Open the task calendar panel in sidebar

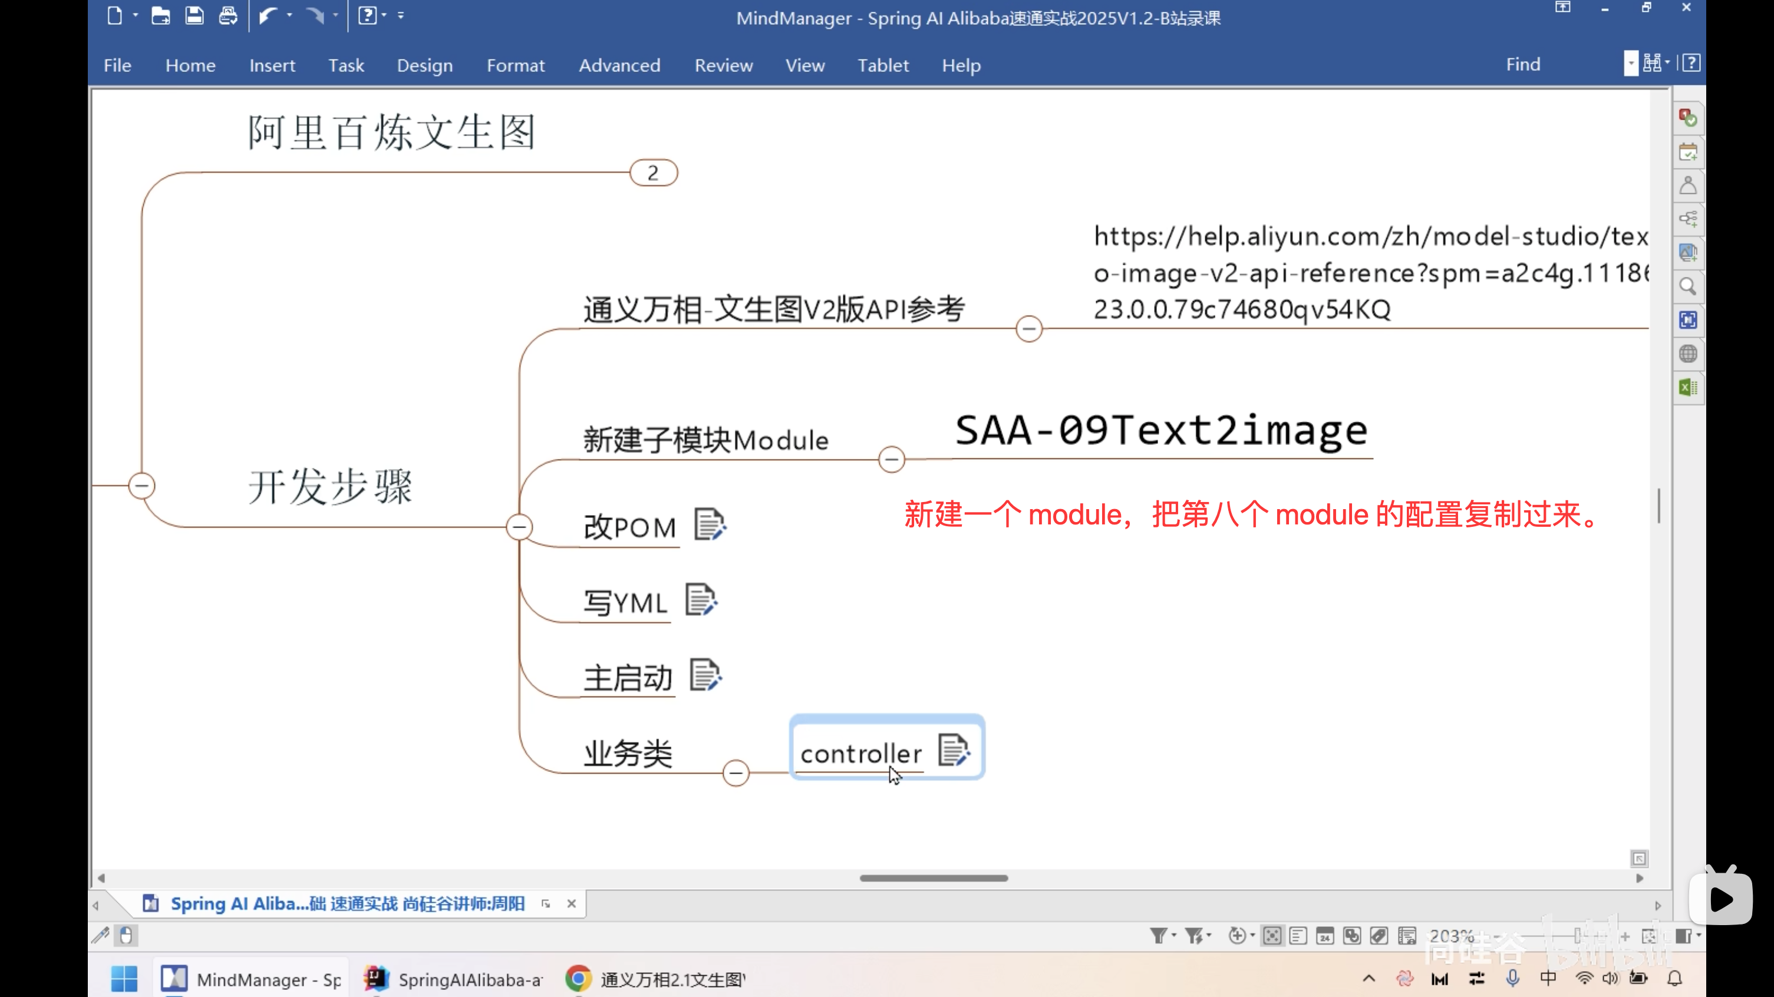pos(1688,151)
